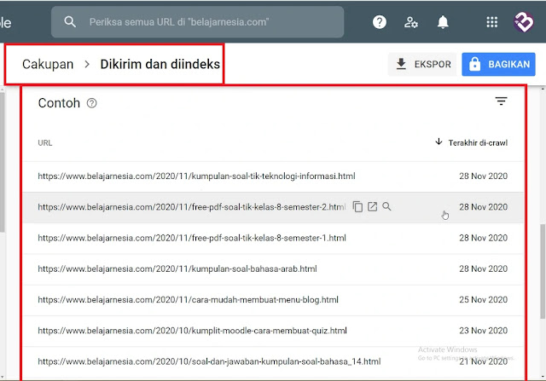546x381 pixels.
Task: Click the 23 Nov 2020 crawl date
Action: tap(483, 331)
